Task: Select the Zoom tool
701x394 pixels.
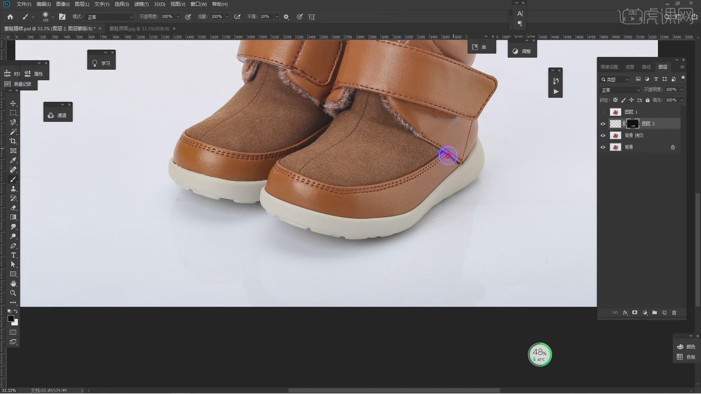Action: click(x=13, y=293)
